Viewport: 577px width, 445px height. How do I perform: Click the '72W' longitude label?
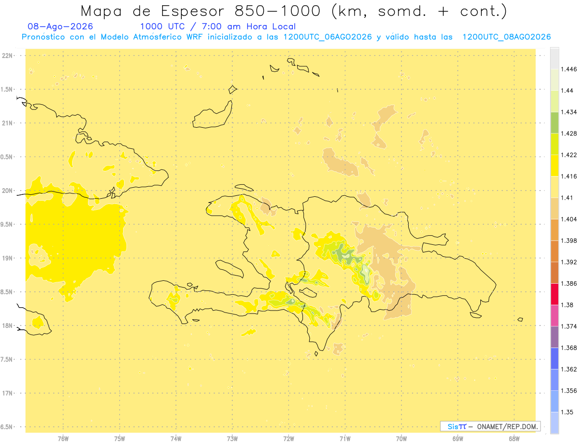pyautogui.click(x=289, y=438)
